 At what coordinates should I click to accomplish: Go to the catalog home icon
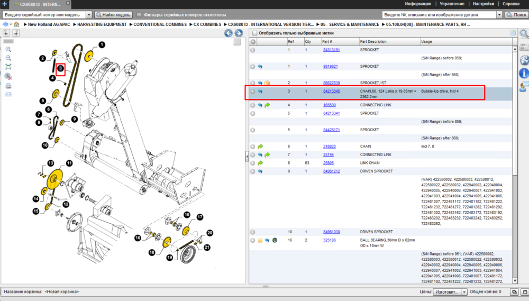16,24
